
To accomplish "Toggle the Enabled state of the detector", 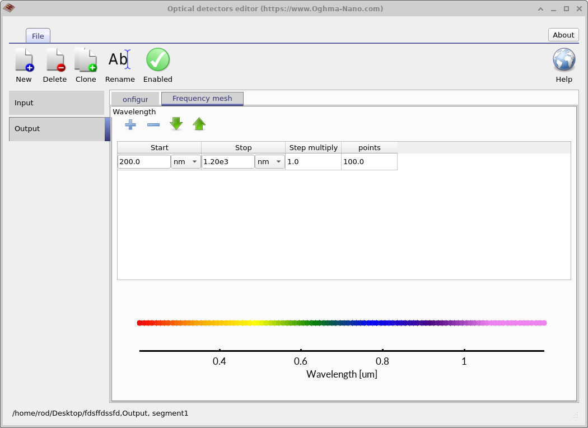I will (x=157, y=64).
